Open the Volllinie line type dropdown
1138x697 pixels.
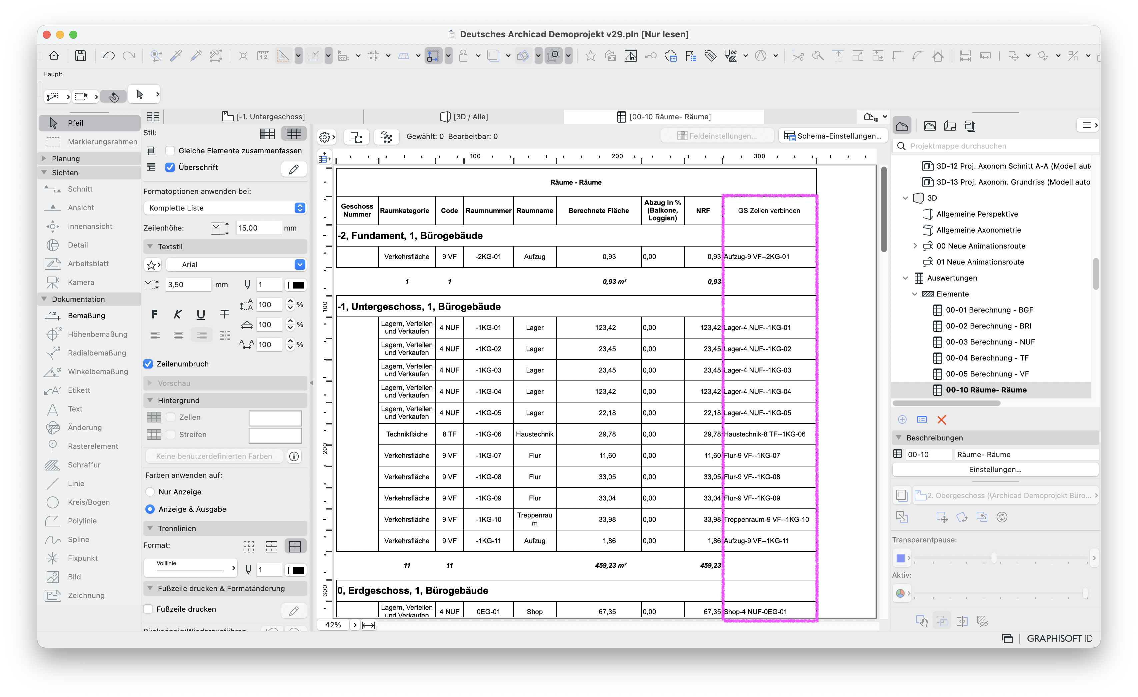[x=191, y=567]
